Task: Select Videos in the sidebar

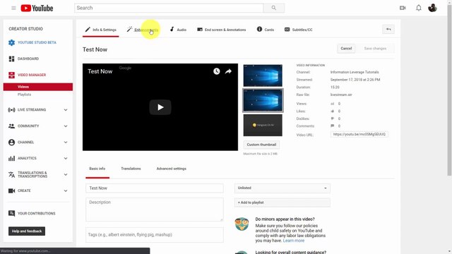Action: point(37,87)
